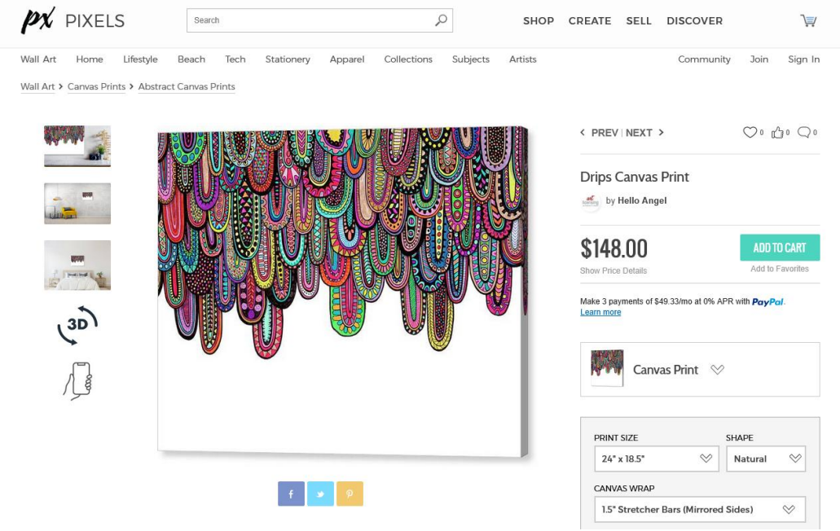Click the ADD TO CART button

point(780,248)
